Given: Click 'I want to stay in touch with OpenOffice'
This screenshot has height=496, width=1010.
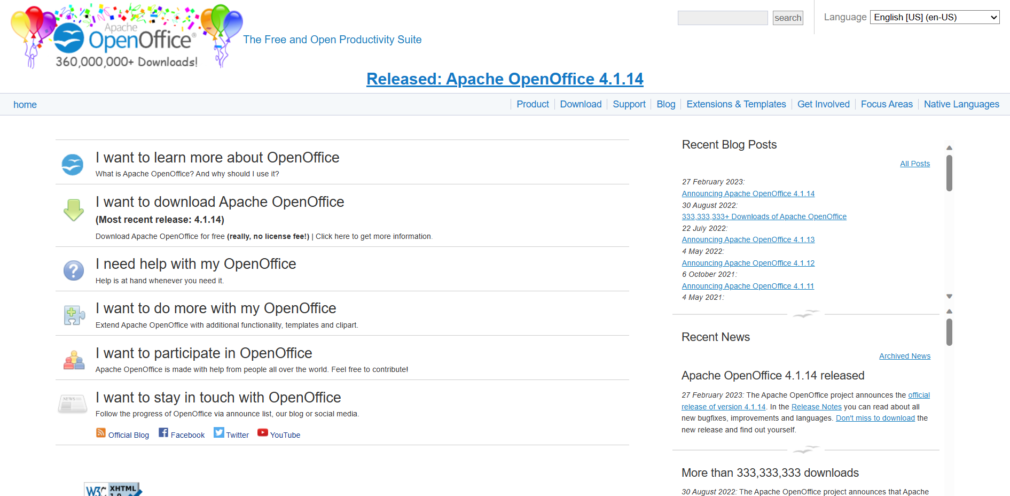Looking at the screenshot, I should 218,398.
